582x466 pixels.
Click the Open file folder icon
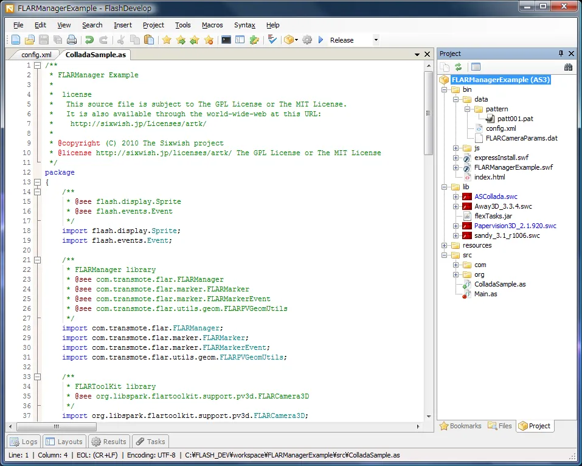click(x=30, y=40)
